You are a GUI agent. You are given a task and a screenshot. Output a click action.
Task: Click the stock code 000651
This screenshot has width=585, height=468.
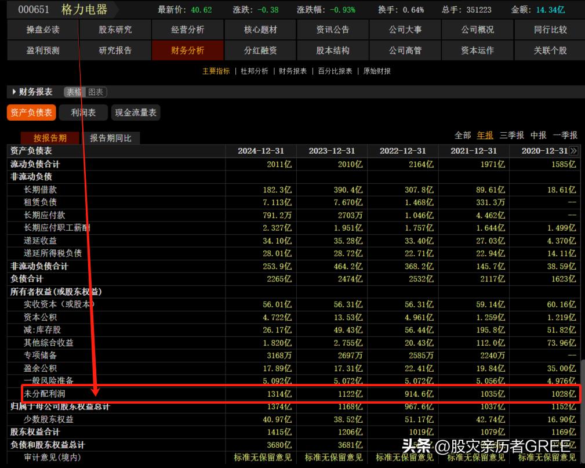click(x=34, y=9)
